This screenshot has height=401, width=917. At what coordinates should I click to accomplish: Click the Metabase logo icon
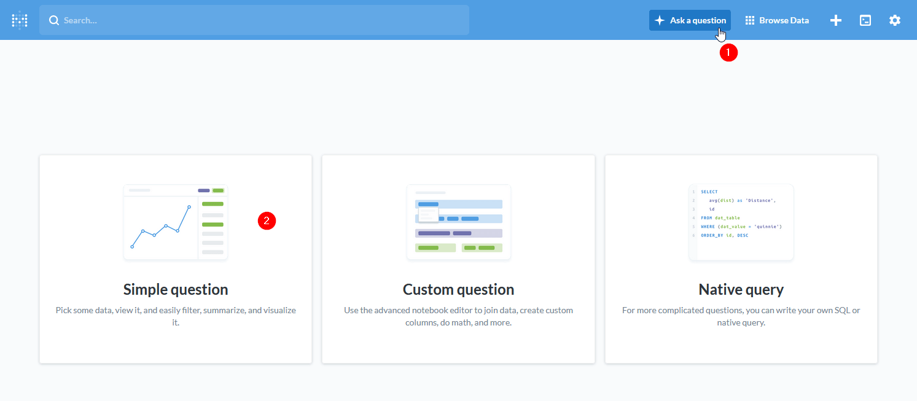tap(20, 20)
